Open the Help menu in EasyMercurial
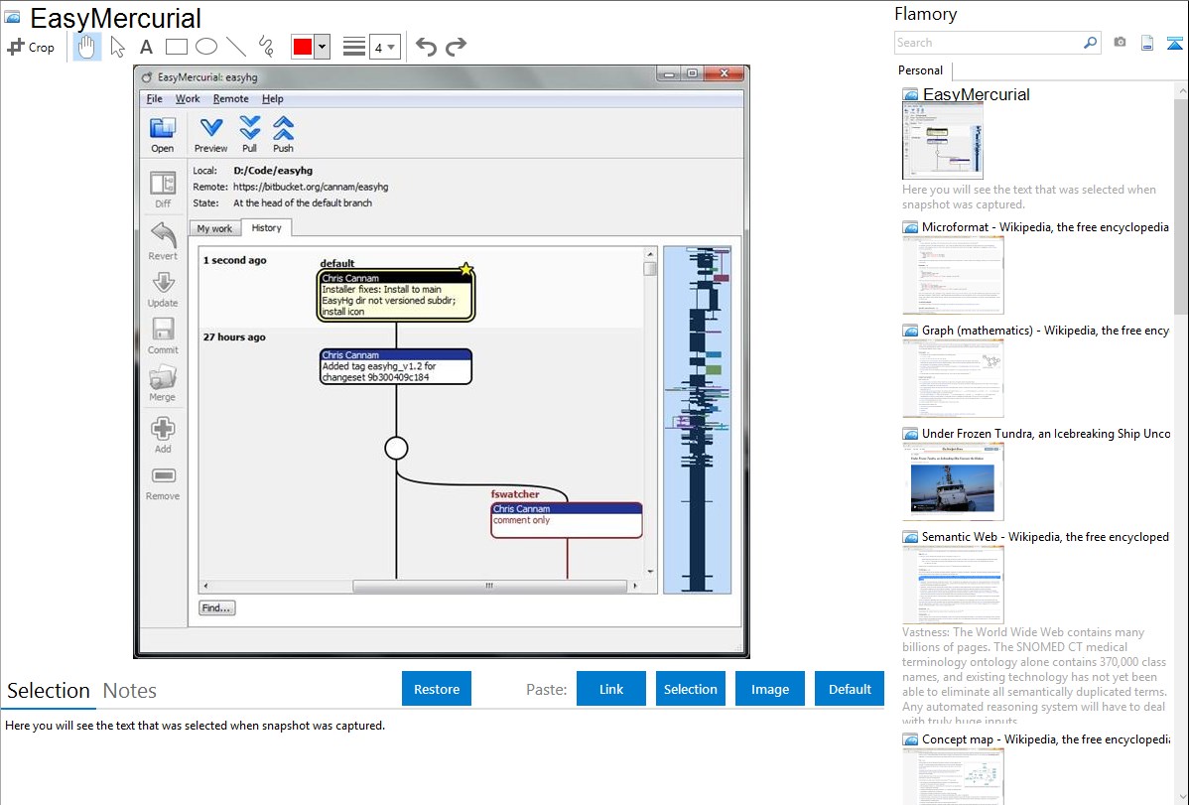The height and width of the screenshot is (805, 1189). 272,98
